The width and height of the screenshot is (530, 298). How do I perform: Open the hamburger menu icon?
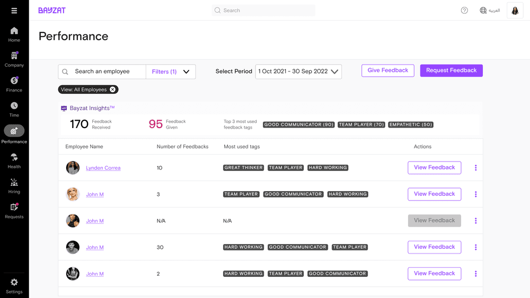[x=14, y=11]
